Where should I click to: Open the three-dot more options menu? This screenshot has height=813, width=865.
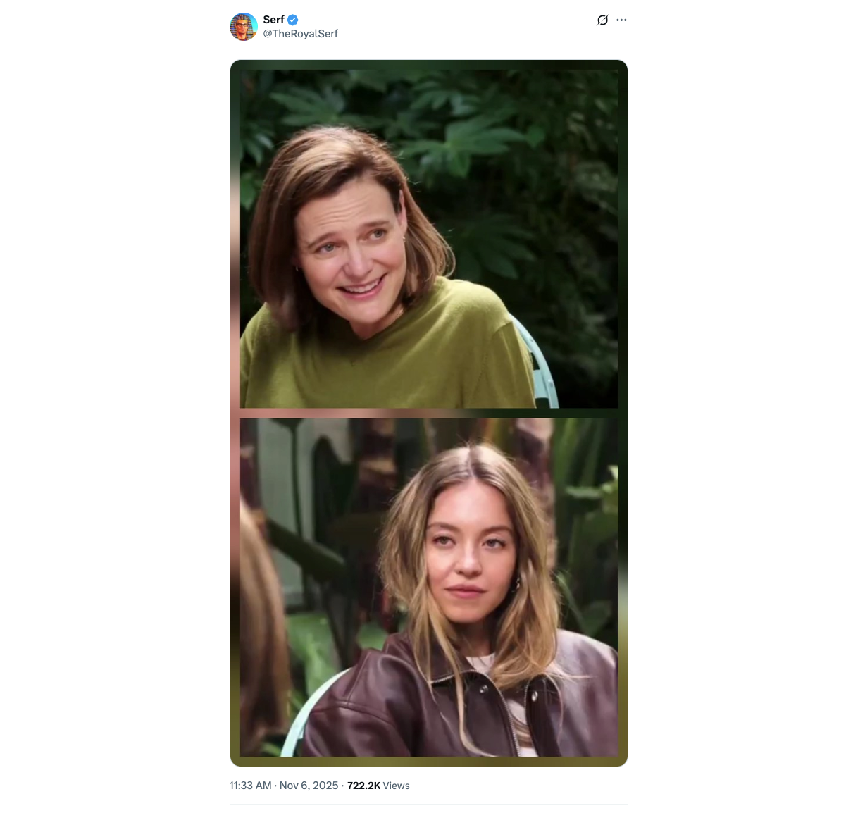(621, 20)
